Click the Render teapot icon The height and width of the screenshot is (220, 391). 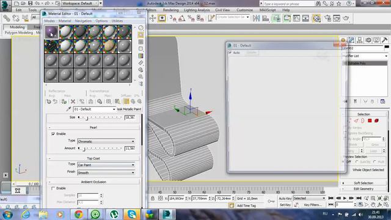346,18
